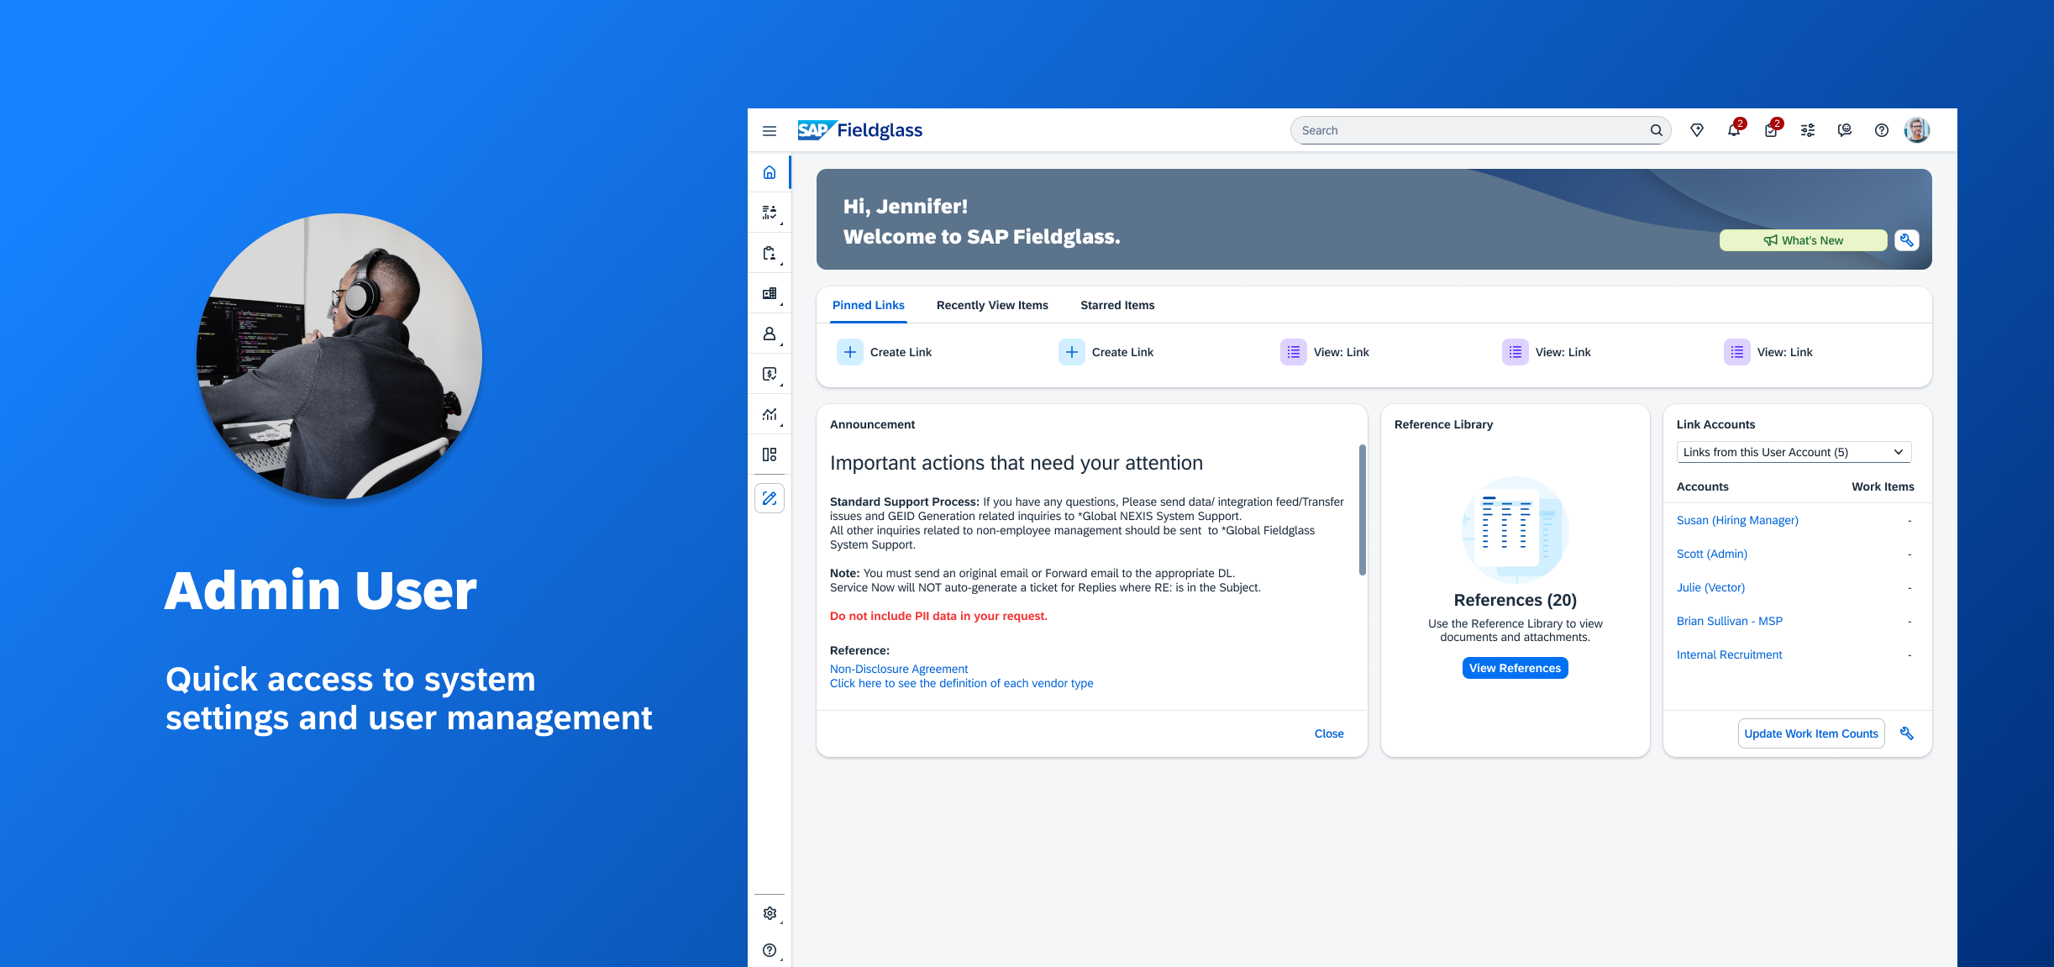The image size is (2054, 967).
Task: Click the wrench icon on welcome banner
Action: click(x=1907, y=240)
